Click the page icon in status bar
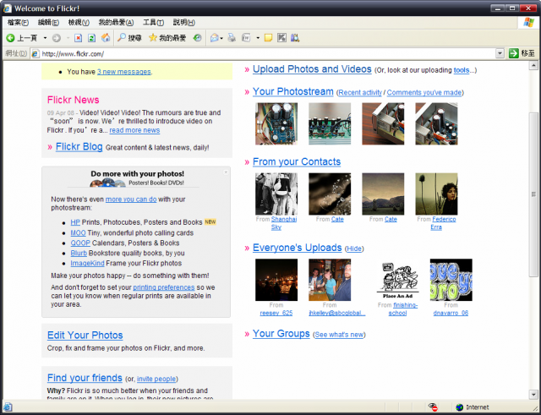Screen dimensions: 541x415 (8, 407)
